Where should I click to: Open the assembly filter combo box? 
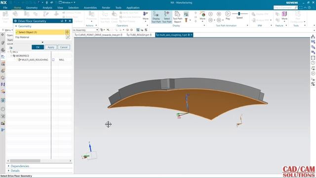pyautogui.click(x=85, y=30)
